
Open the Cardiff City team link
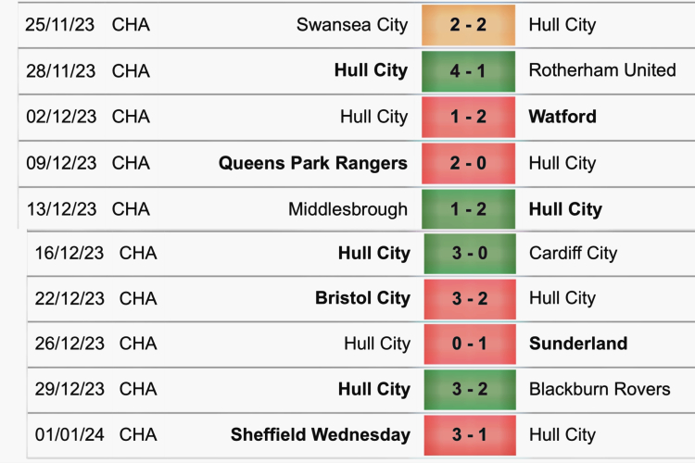pyautogui.click(x=573, y=253)
